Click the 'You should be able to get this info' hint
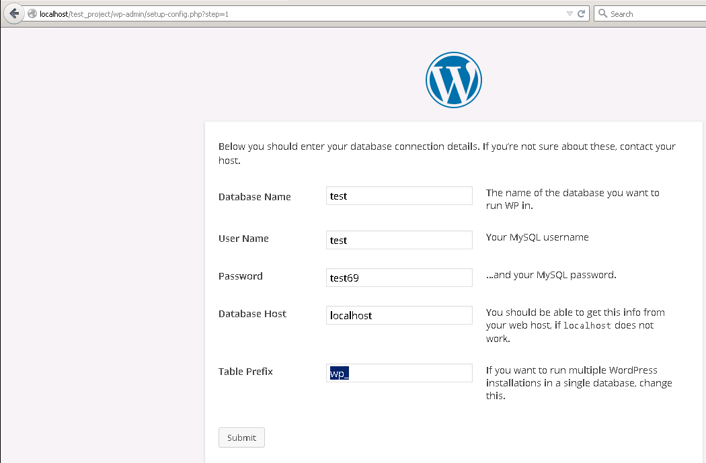Image resolution: width=706 pixels, height=463 pixels. (576, 325)
